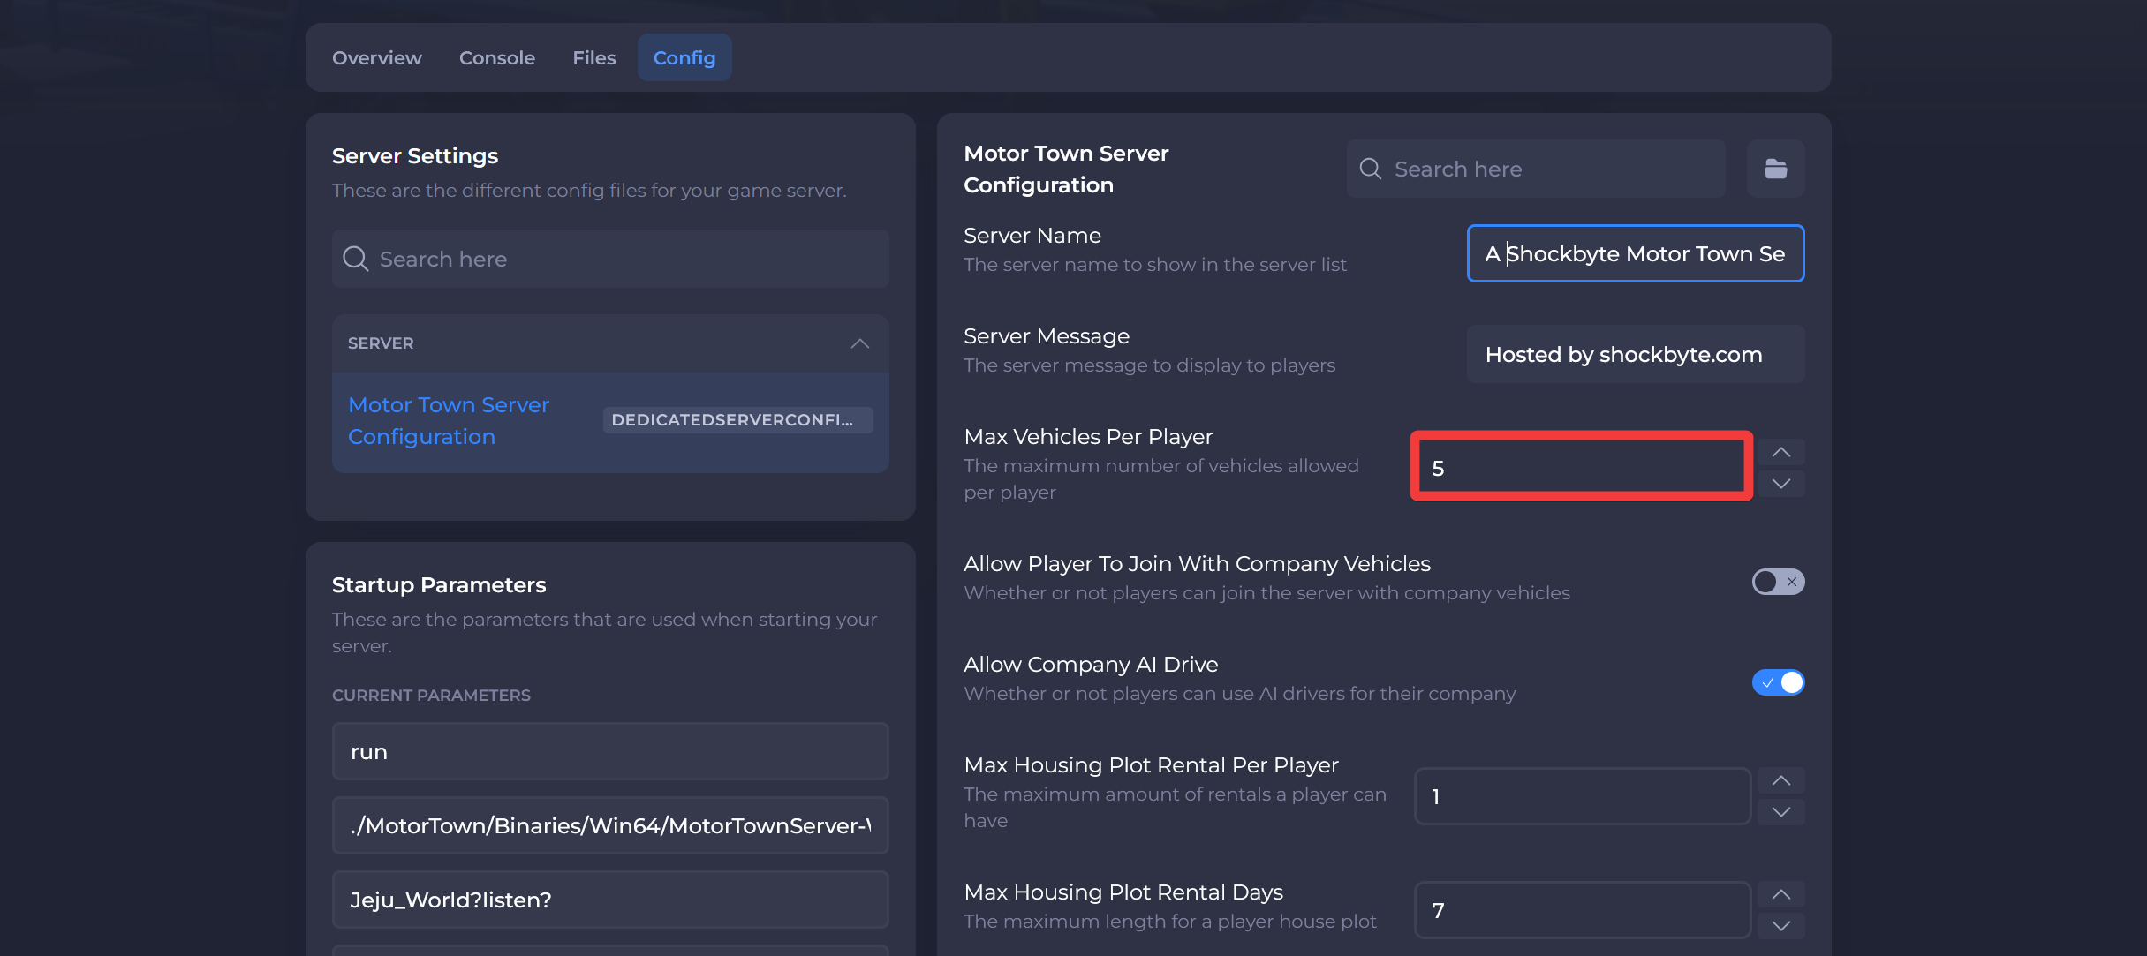The width and height of the screenshot is (2147, 956).
Task: Click the Motor Town Server Configuration panel title
Action: (1066, 169)
